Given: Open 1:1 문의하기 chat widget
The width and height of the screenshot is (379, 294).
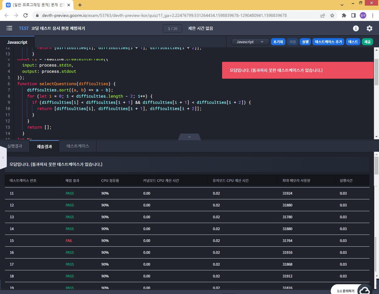Looking at the screenshot, I should pos(351,290).
